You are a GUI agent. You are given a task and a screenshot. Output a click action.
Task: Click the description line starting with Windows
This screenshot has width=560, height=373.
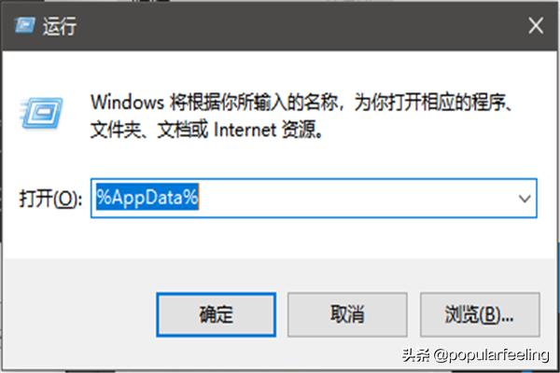point(301,103)
